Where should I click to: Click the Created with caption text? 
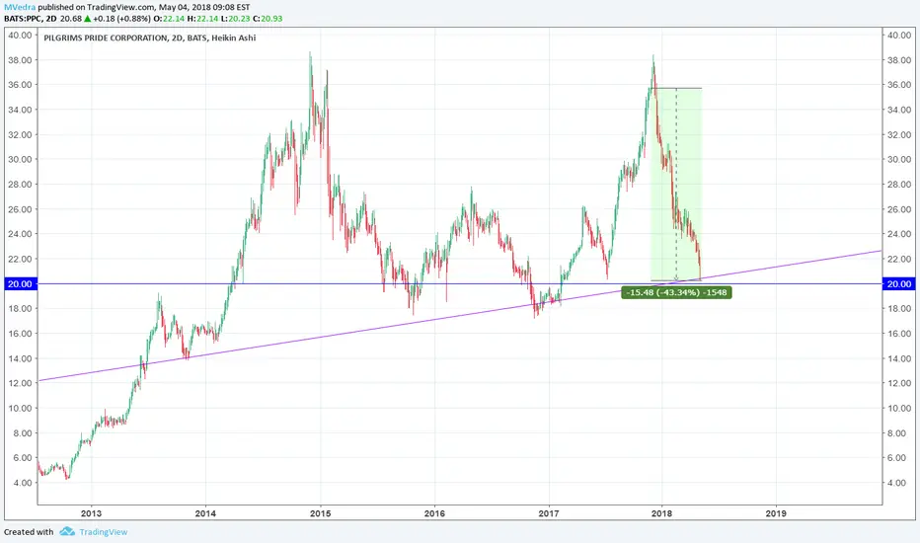point(29,532)
